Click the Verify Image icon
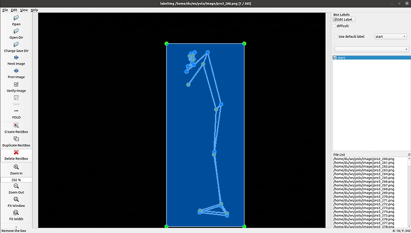The width and height of the screenshot is (411, 233). 16,84
